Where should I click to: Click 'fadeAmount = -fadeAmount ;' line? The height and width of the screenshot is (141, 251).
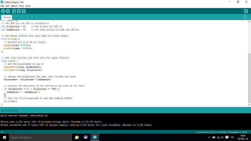pos(23,92)
